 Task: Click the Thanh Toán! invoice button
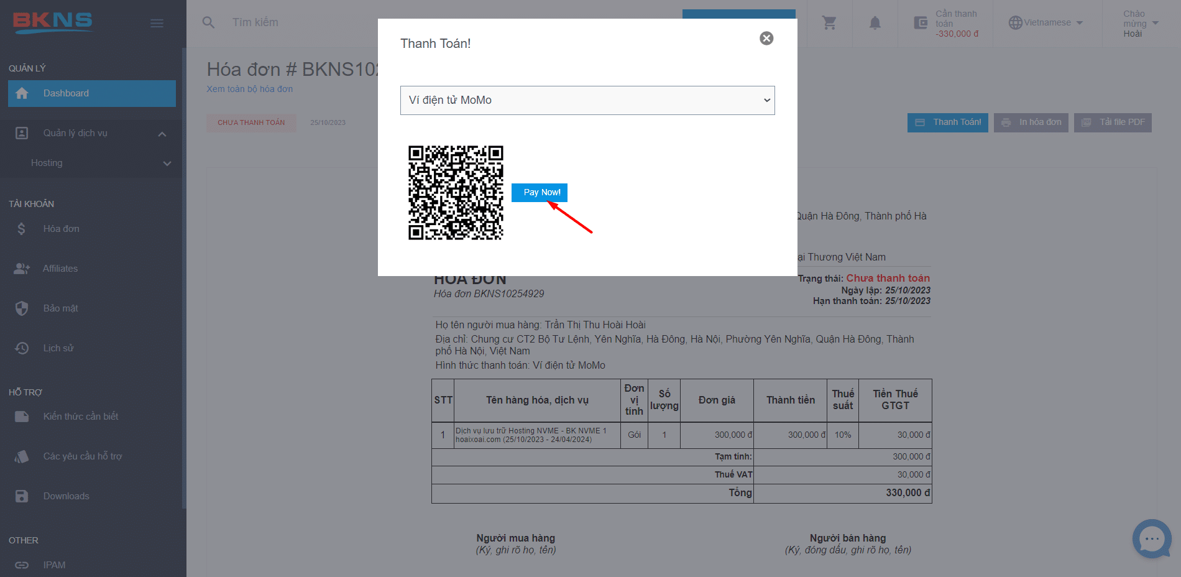[x=947, y=122]
